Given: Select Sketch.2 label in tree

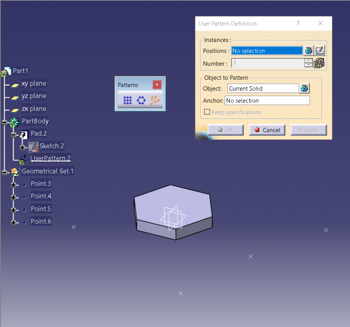Looking at the screenshot, I should coord(51,146).
